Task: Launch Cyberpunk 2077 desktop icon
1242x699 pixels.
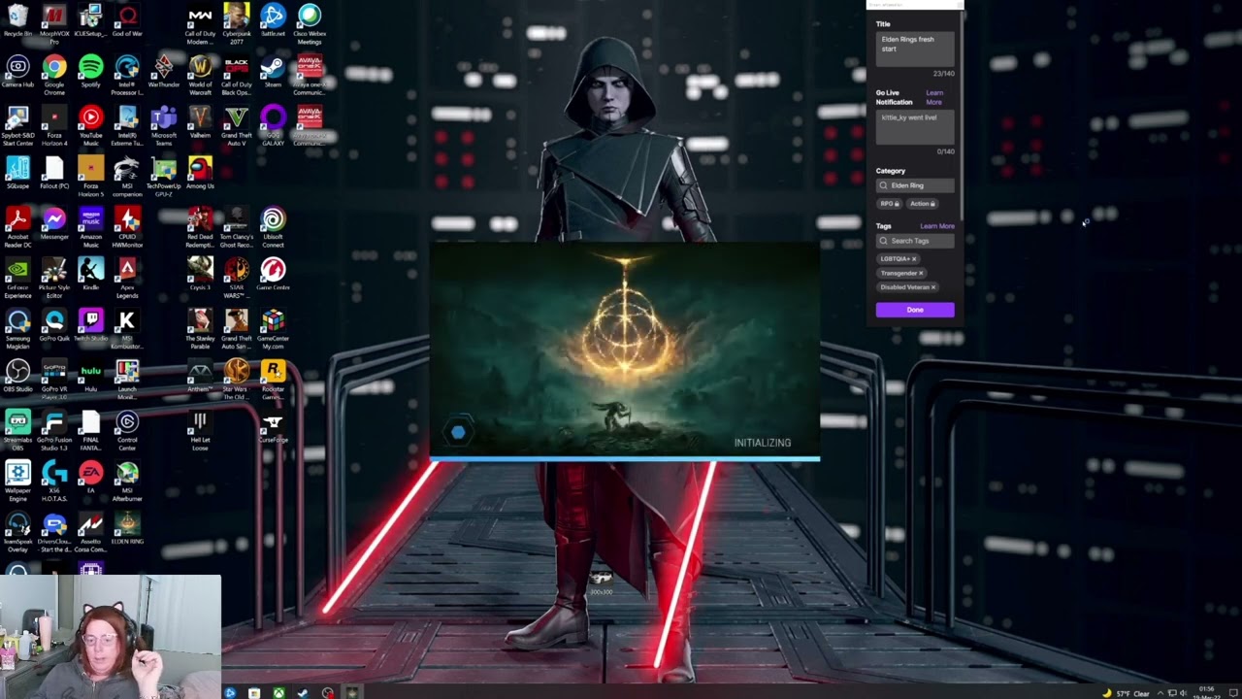Action: click(x=236, y=23)
